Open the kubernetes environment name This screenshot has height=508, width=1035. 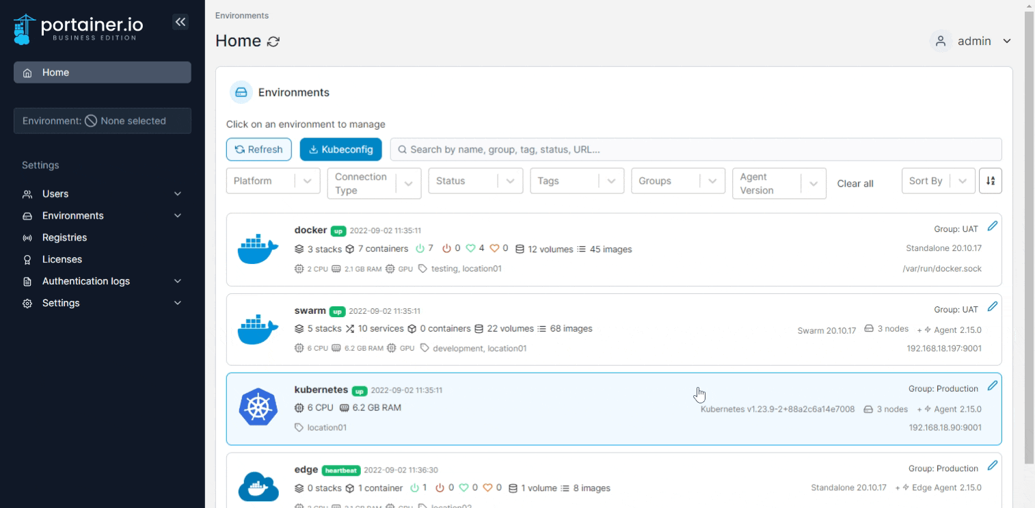point(321,390)
